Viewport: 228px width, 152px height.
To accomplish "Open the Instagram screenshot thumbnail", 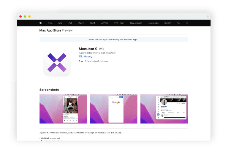I will click(x=63, y=109).
